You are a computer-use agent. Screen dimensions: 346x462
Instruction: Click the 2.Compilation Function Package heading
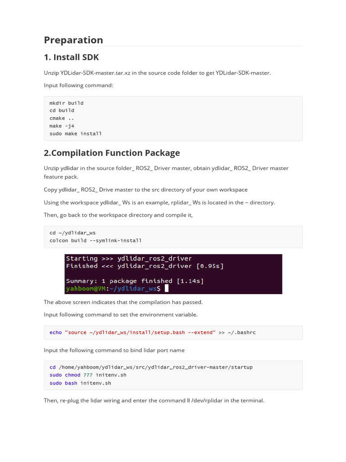point(112,153)
